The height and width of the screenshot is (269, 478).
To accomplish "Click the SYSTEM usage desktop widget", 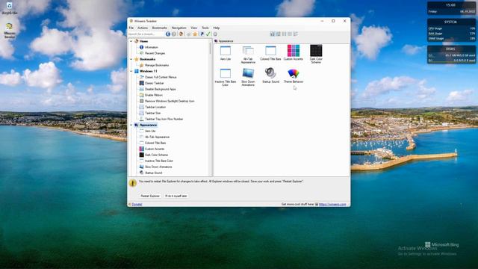I will 451,30.
